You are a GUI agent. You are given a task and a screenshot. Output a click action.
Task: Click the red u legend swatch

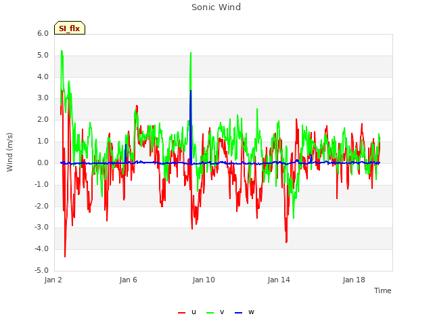(x=182, y=313)
